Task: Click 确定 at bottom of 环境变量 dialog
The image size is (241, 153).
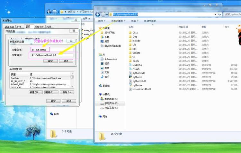Action: (53, 101)
